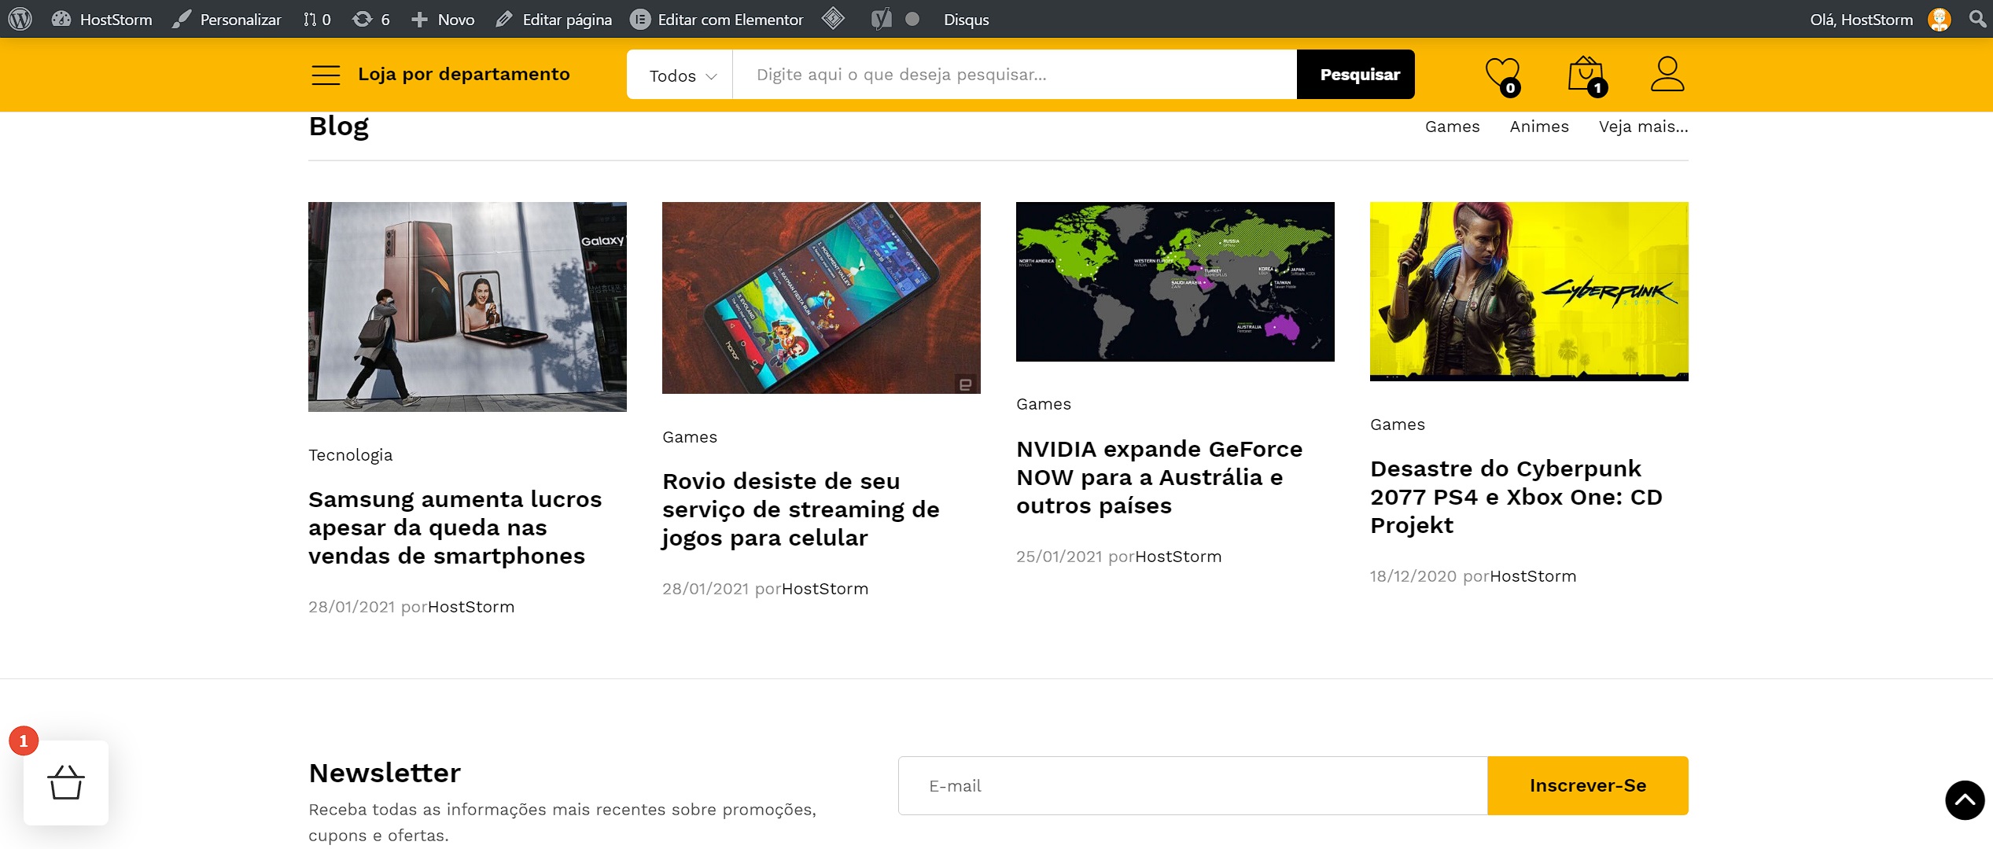Expand Loja por departamento hamburger menu
This screenshot has height=849, width=1993.
click(326, 75)
